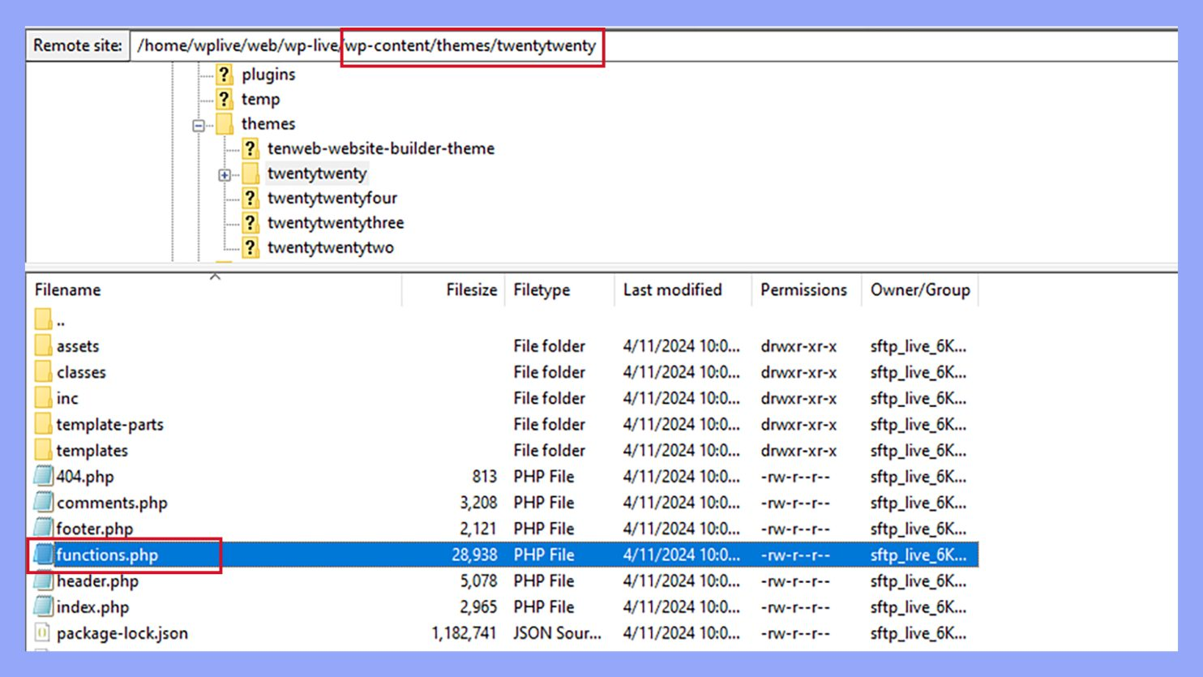Select twentytwentythree in the directory tree

336,223
